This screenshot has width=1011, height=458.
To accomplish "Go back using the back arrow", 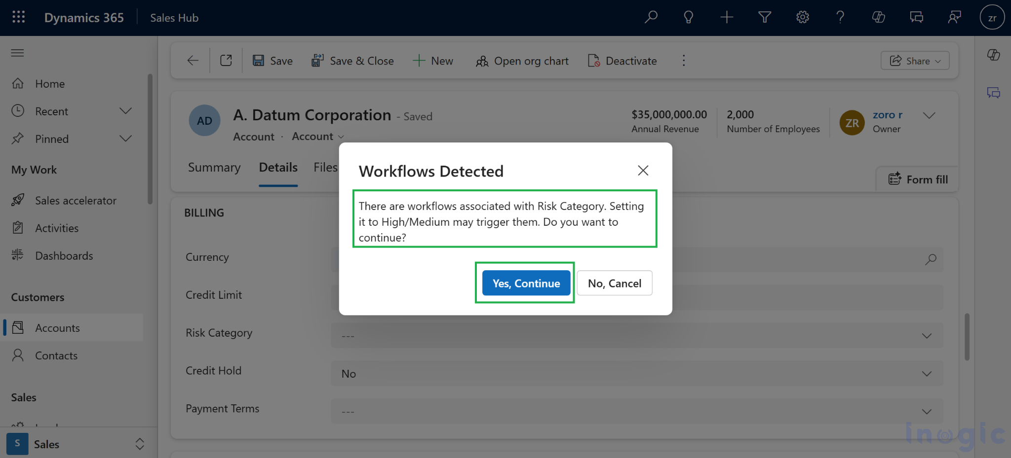I will [193, 61].
